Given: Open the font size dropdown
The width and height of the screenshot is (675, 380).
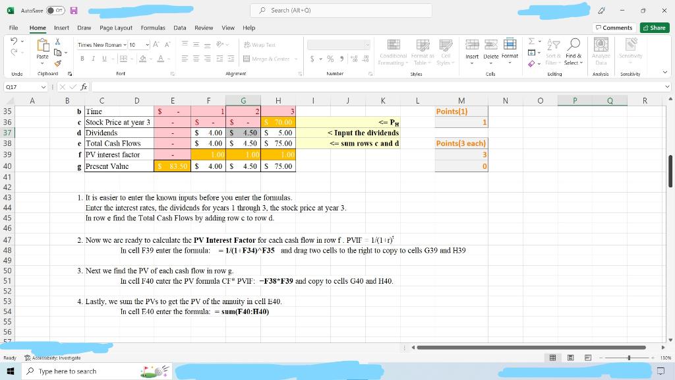Looking at the screenshot, I should coord(146,45).
